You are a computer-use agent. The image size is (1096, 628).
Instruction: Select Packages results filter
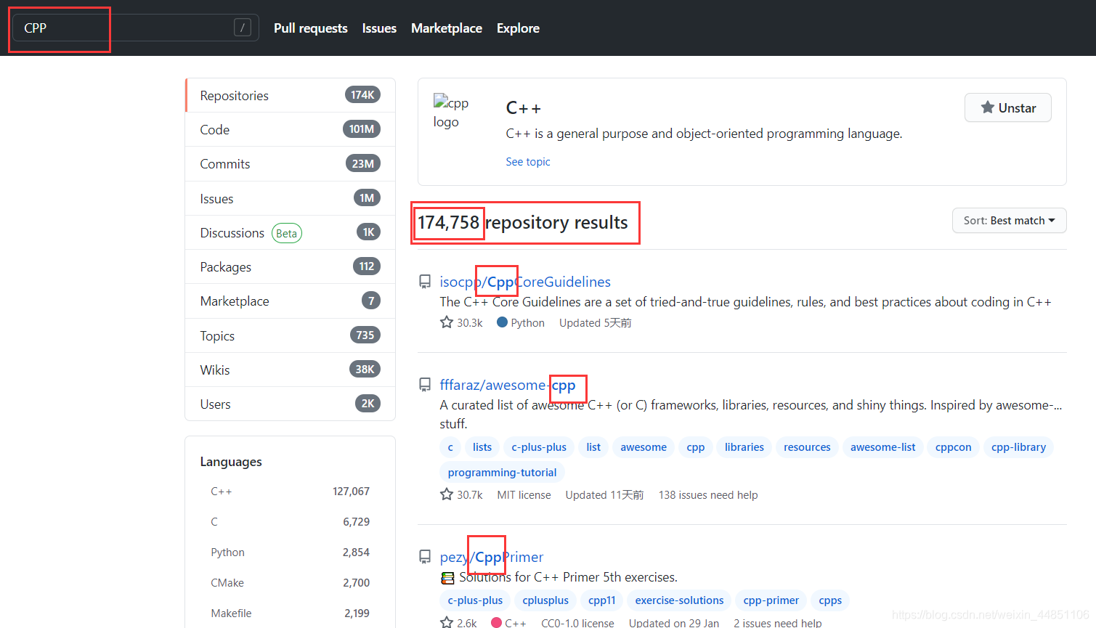(x=291, y=266)
